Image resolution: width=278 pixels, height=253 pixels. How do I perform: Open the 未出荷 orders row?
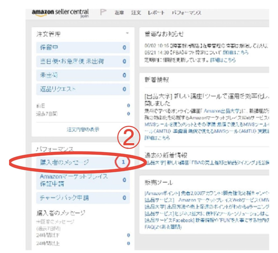[x=83, y=75]
